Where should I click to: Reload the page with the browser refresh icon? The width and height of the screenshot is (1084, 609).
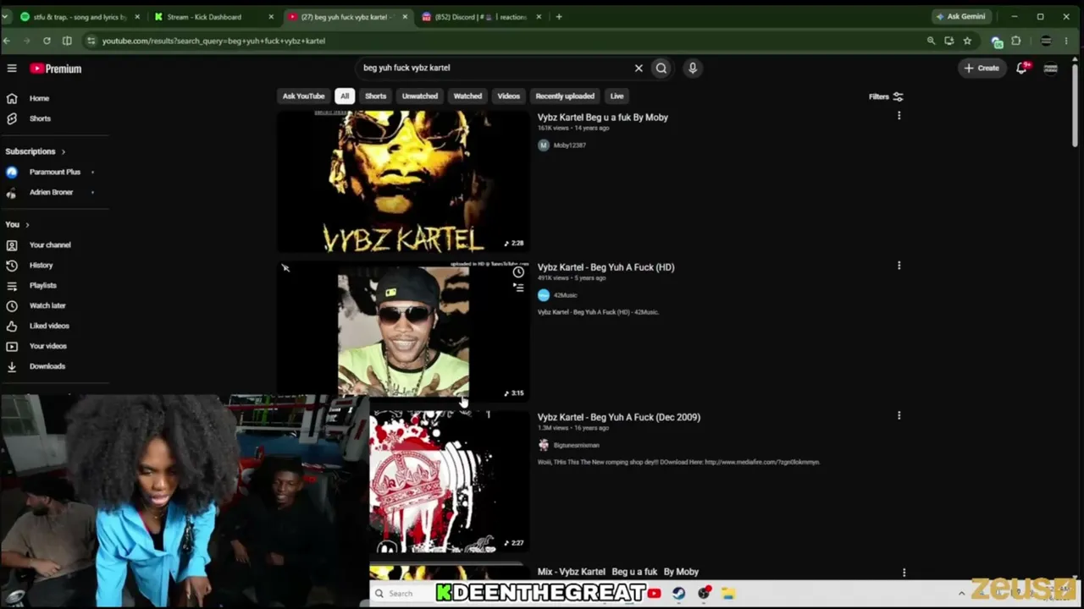coord(47,41)
